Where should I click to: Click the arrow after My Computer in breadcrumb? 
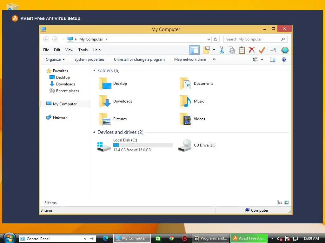107,39
